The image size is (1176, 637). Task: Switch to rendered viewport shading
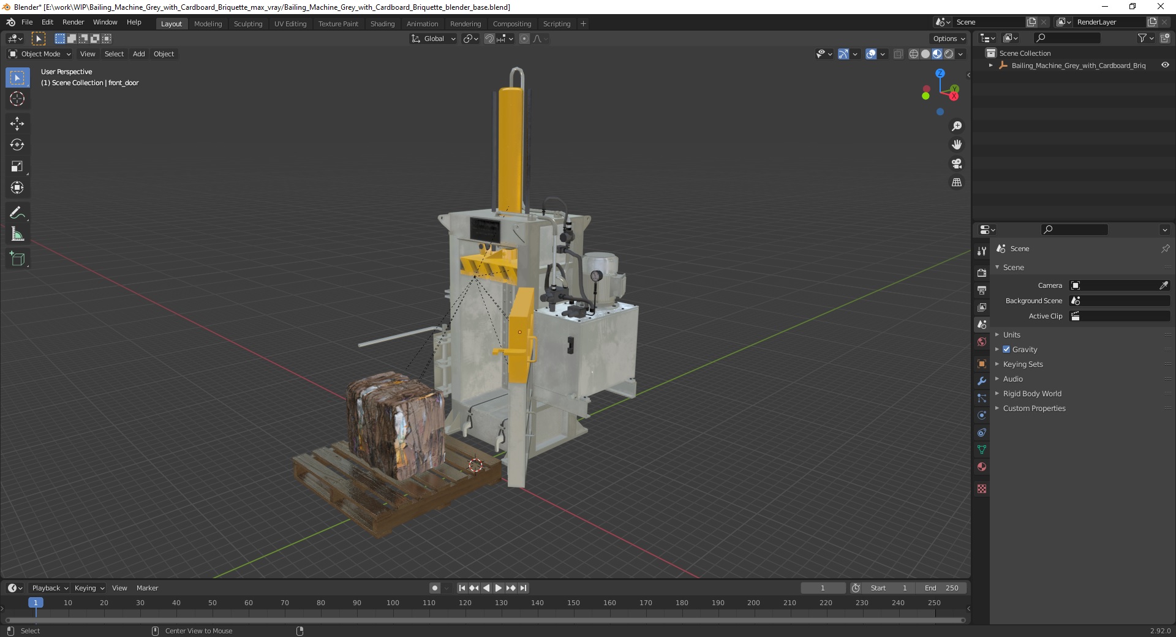[949, 54]
